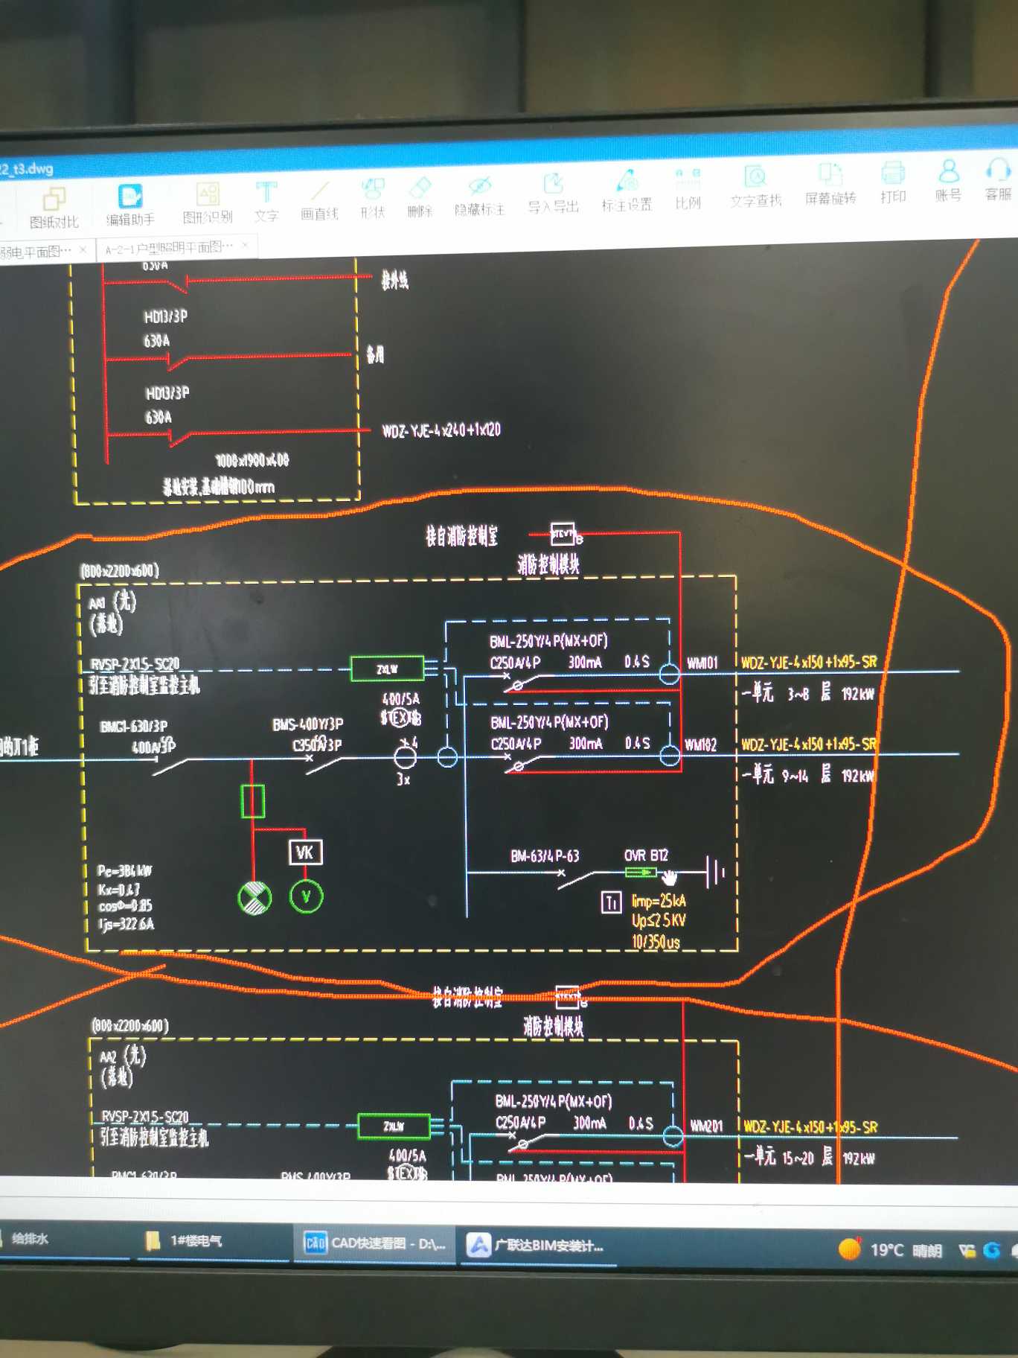Image resolution: width=1018 pixels, height=1358 pixels.
Task: Open the 比例 scale tool
Action: coord(688,188)
